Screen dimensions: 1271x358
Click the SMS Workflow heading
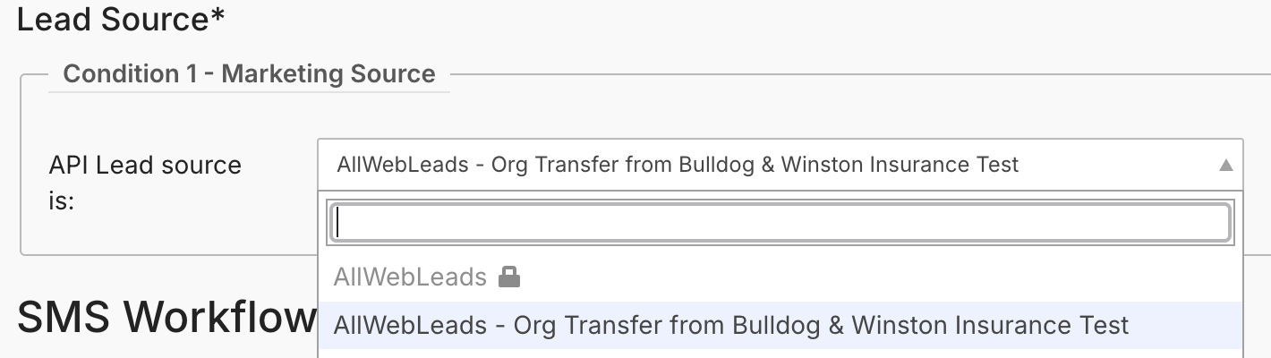point(166,316)
